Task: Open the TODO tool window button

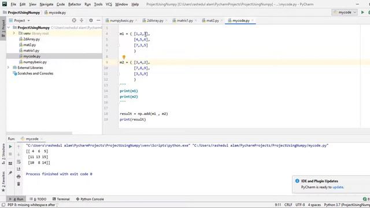Action: click(x=38, y=199)
